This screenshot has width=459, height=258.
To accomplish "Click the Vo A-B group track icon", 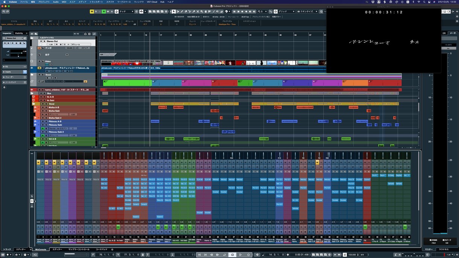I will coord(33,97).
